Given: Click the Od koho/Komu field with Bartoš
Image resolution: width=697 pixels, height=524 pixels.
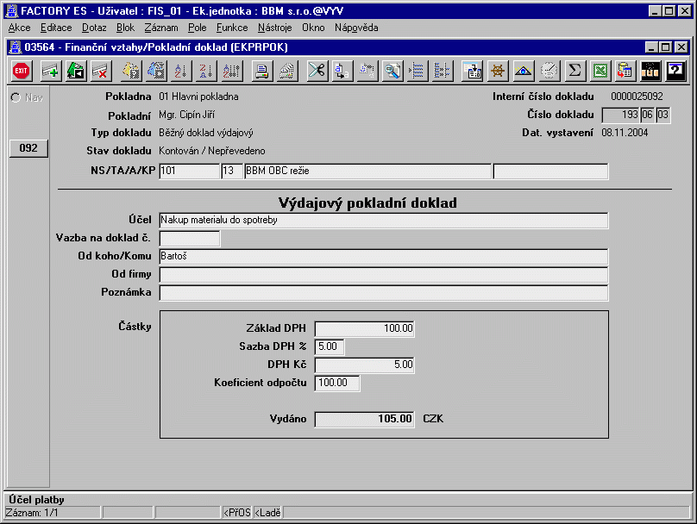Looking at the screenshot, I should tap(384, 257).
